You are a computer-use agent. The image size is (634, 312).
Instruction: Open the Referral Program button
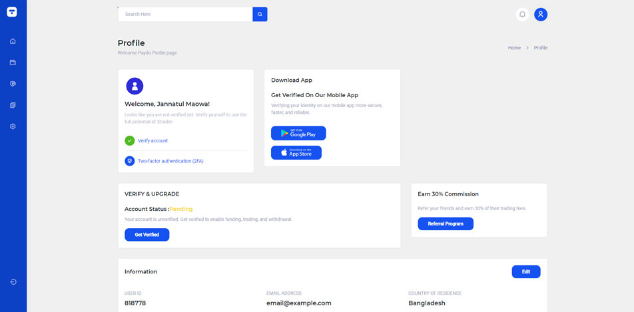pos(446,224)
